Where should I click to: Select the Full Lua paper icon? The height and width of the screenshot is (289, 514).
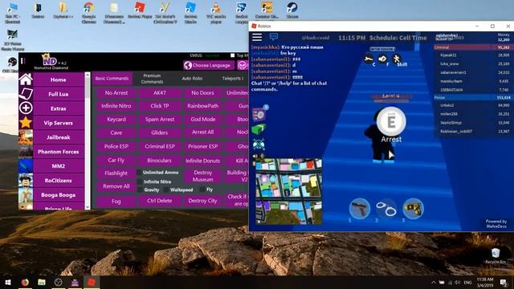tap(26, 94)
